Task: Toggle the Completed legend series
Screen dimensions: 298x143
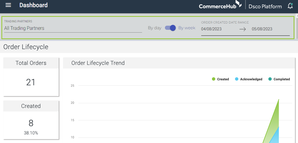Action: point(279,79)
